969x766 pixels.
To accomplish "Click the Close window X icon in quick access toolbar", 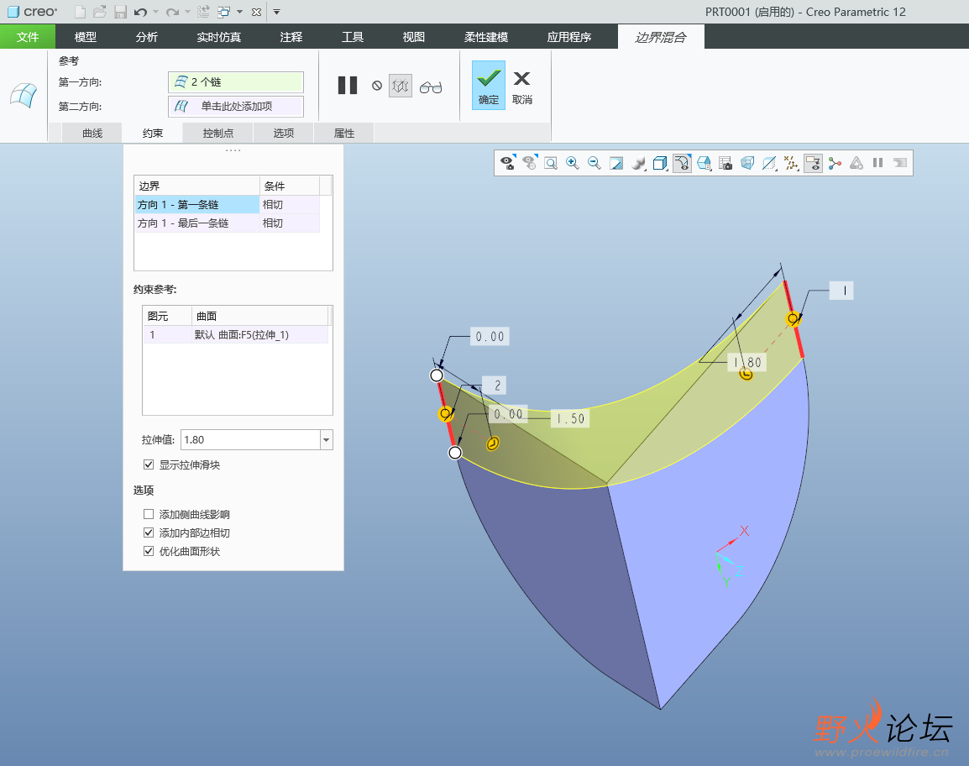I will coord(256,12).
